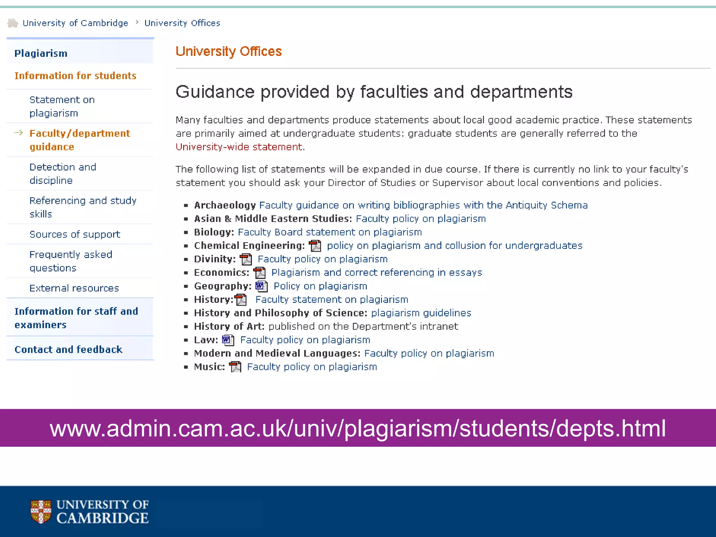Click the Word document icon beside Geography
Screen dimensions: 716x537
262,286
